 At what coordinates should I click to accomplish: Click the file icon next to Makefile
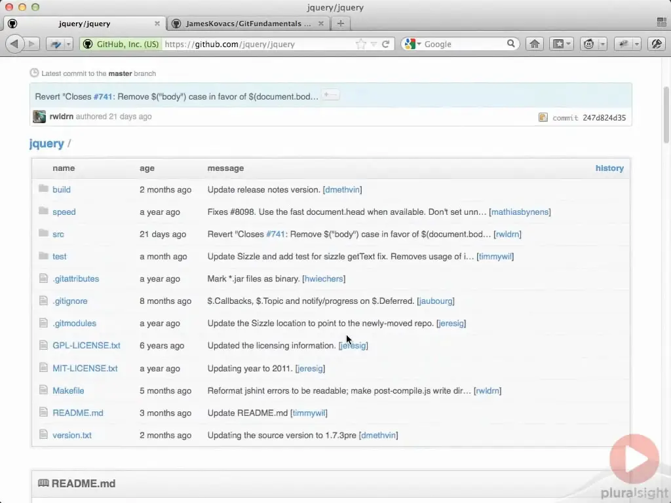[43, 390]
